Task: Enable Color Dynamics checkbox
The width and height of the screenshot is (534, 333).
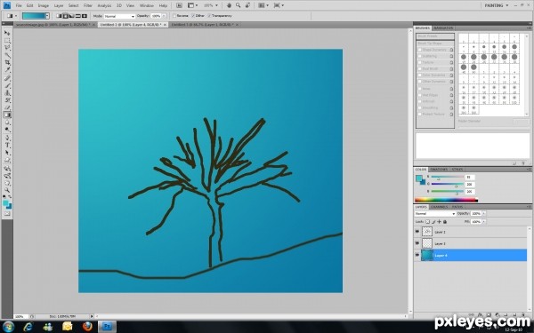Action: (420, 75)
